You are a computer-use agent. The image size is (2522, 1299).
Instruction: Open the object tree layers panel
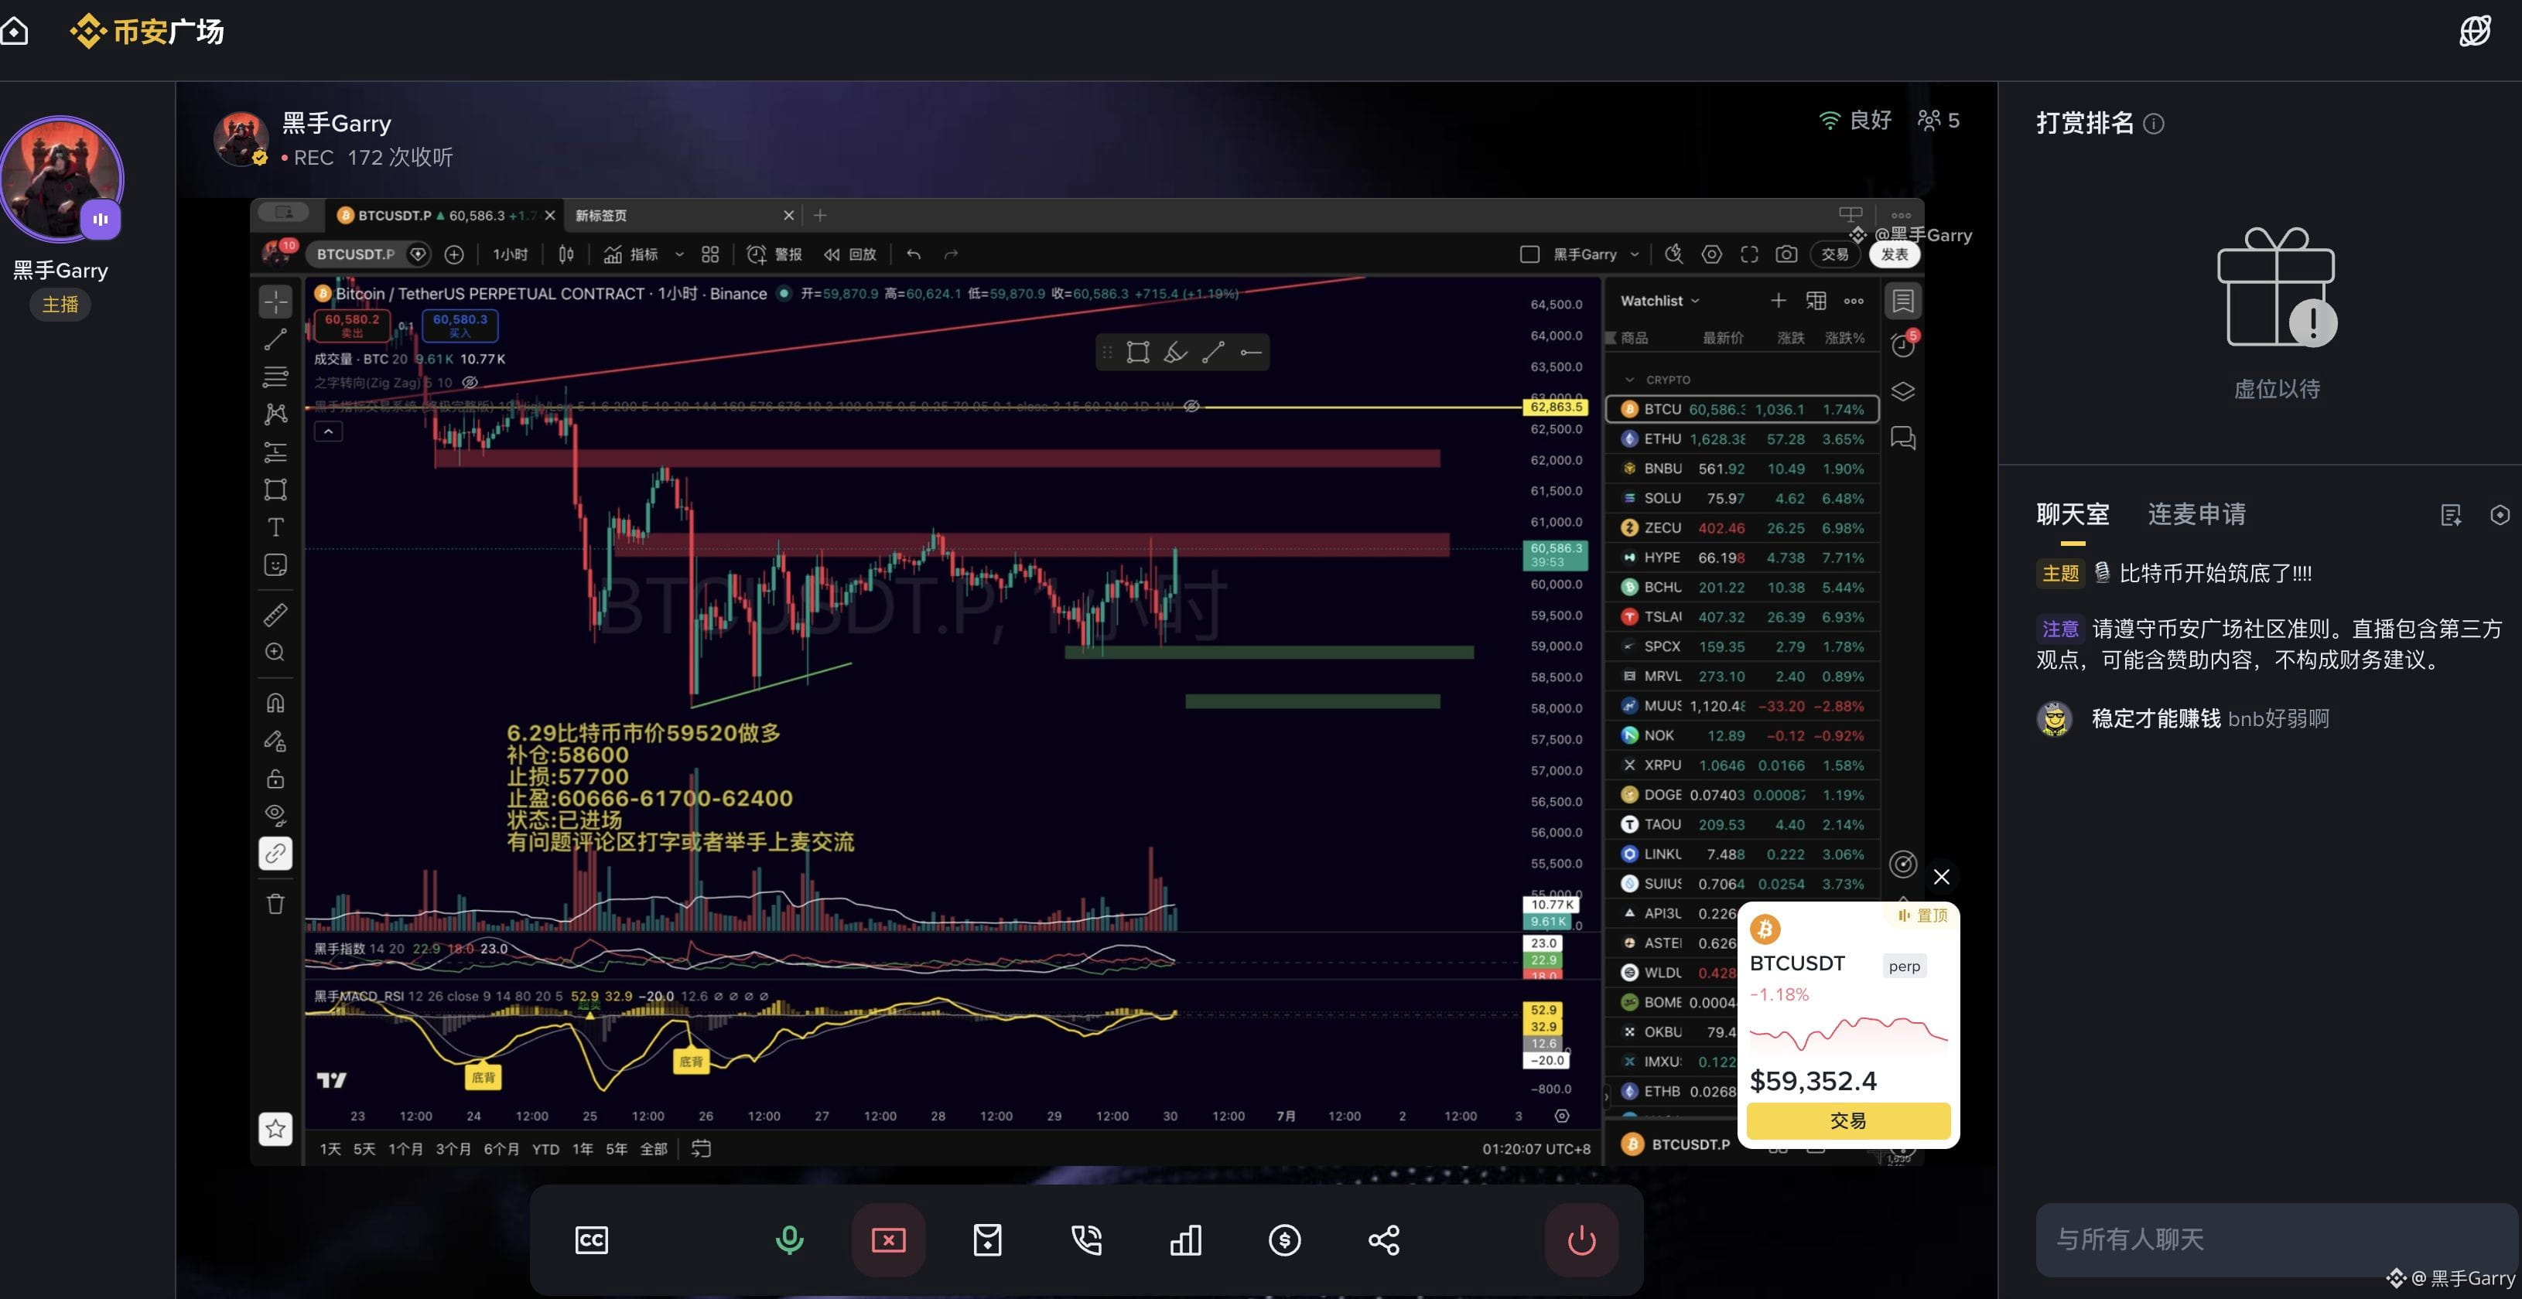(1903, 391)
